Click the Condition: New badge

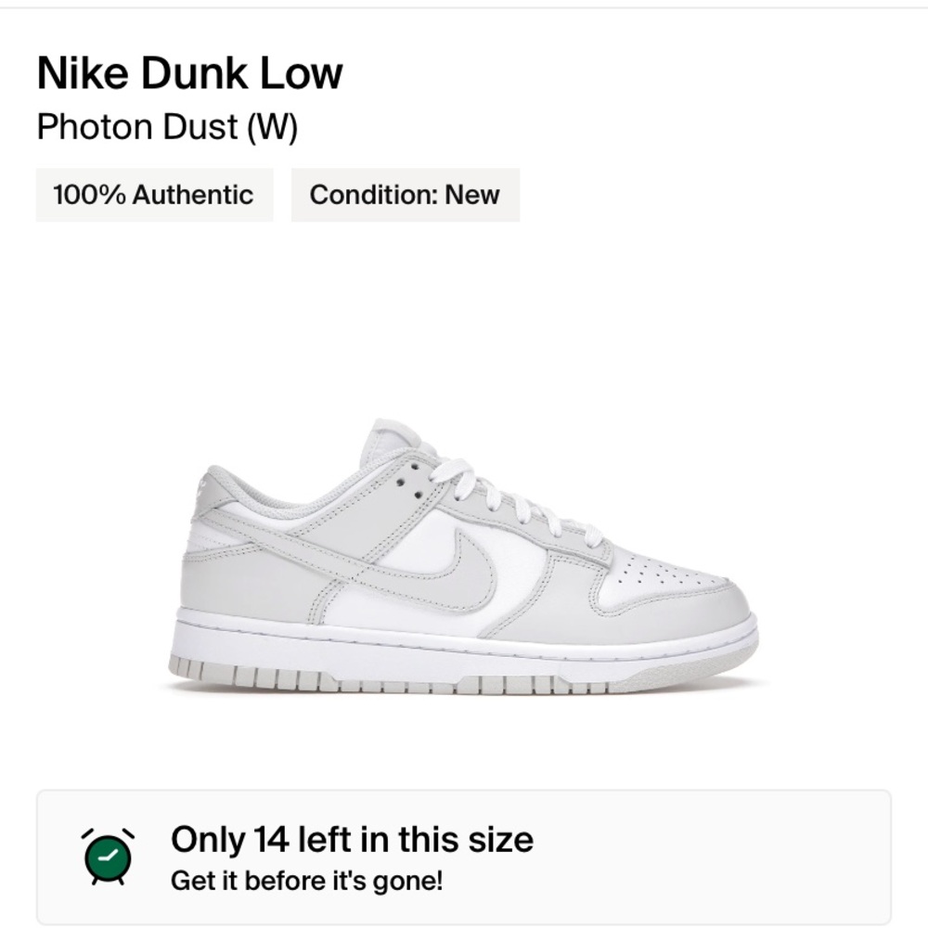point(405,195)
